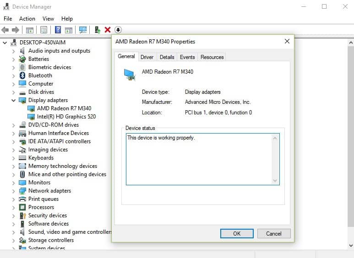Click the Security devices icon
This screenshot has width=354, height=258.
click(22, 215)
